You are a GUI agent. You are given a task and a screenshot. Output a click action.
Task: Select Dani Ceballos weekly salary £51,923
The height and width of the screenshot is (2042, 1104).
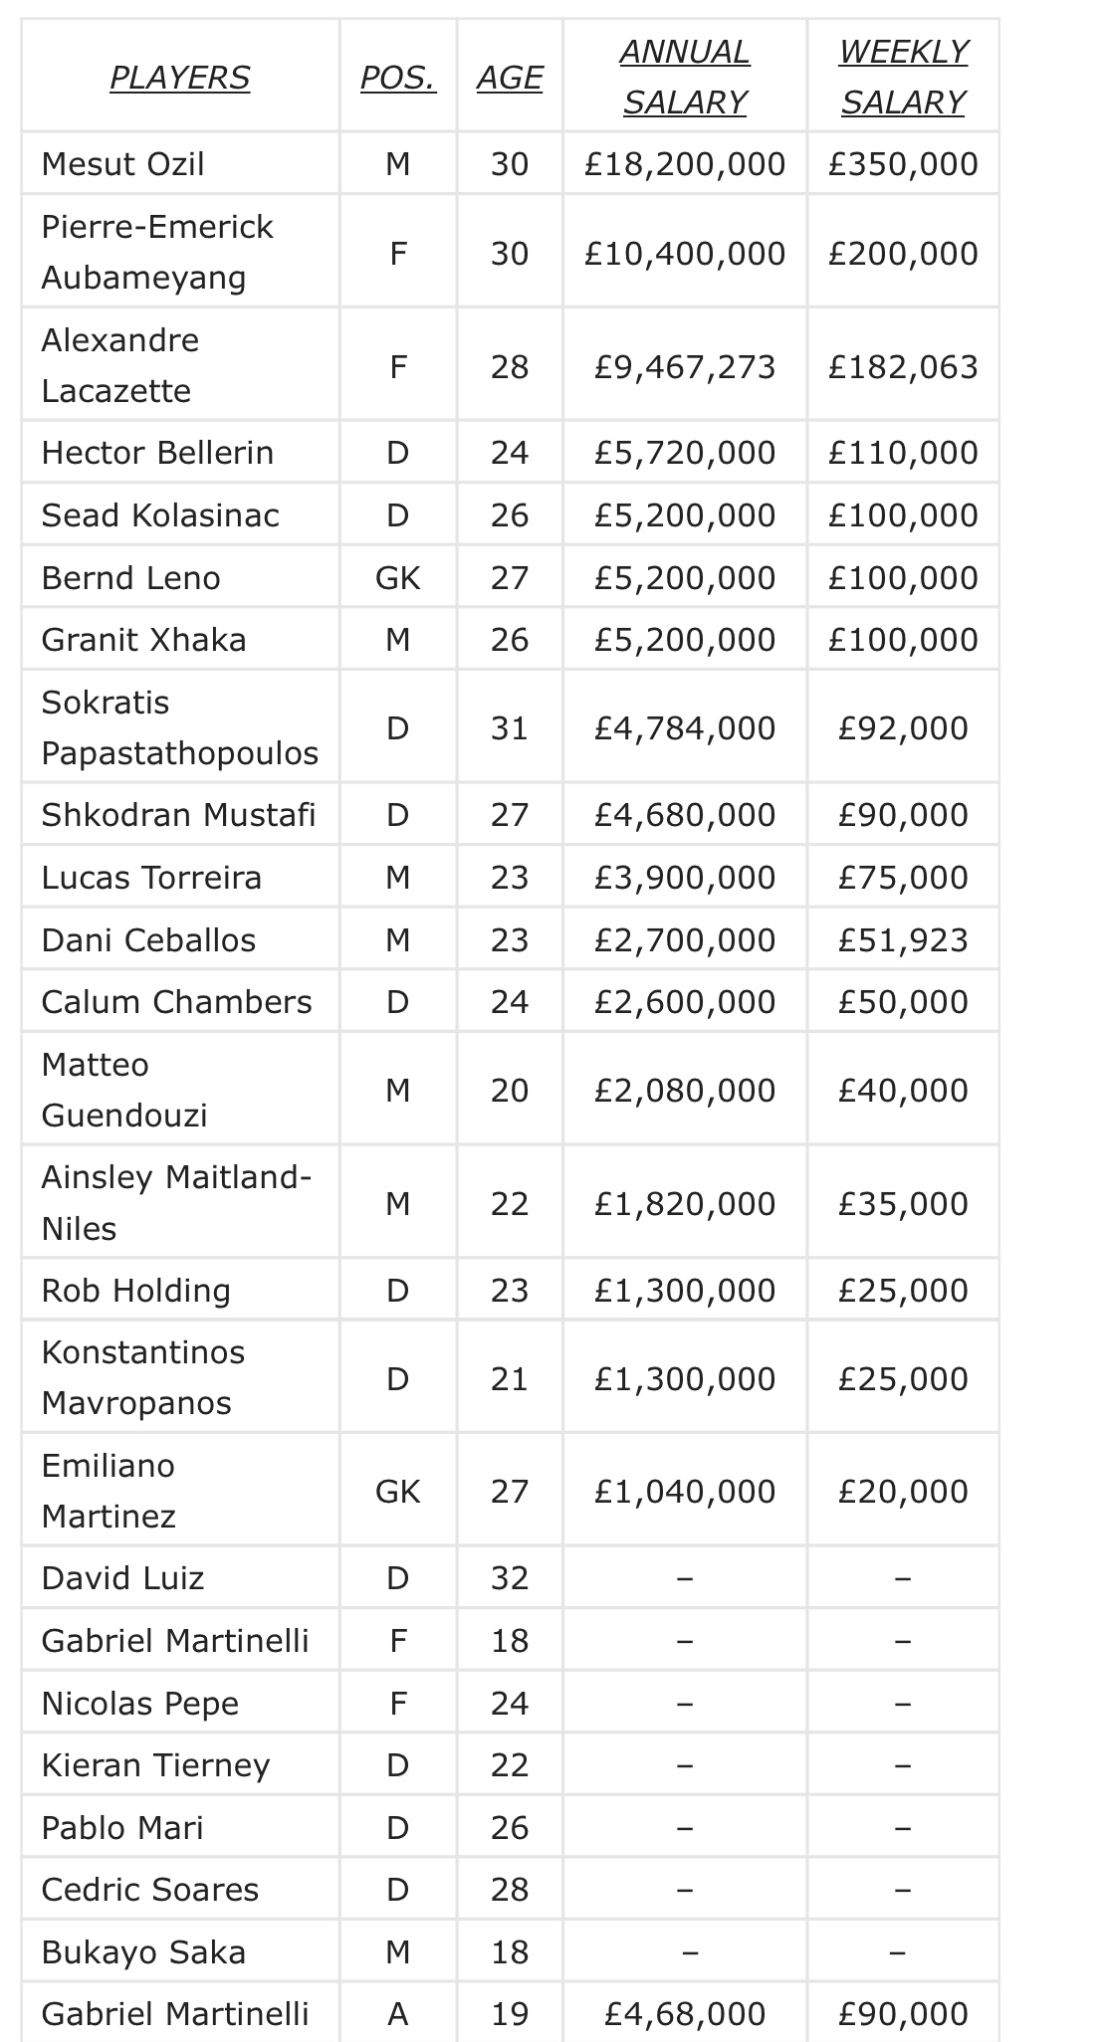tap(903, 940)
